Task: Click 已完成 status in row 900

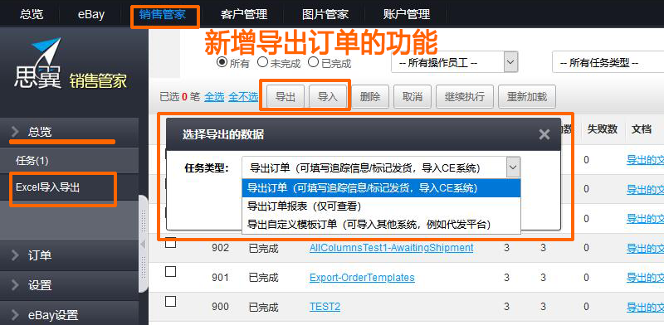Action: (263, 307)
